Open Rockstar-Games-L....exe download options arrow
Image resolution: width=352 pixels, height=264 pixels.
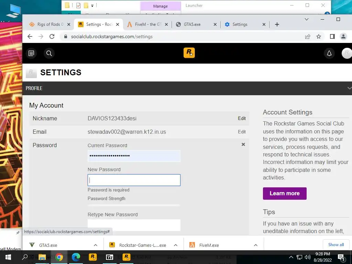(176, 245)
